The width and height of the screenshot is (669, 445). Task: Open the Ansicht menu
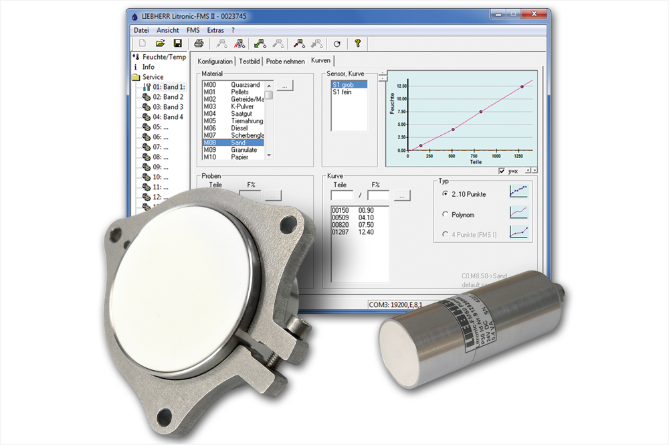click(x=168, y=30)
